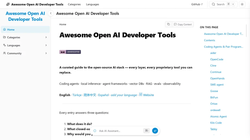Viewport: 250px width, 140px height.
Task: Jump to Contents in On This Page
Action: [209, 40]
